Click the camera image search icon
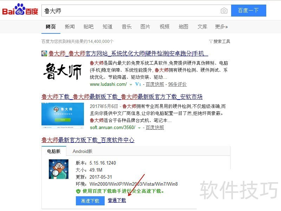 click(224, 11)
